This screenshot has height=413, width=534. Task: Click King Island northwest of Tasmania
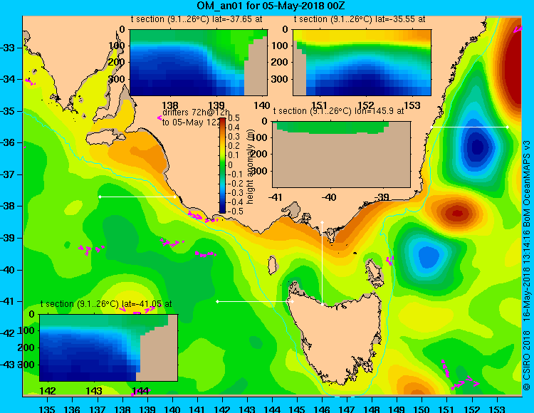272,266
